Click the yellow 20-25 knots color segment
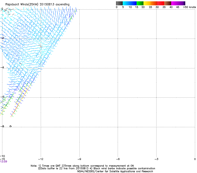Screen dimensions: 197x173 [147, 3]
